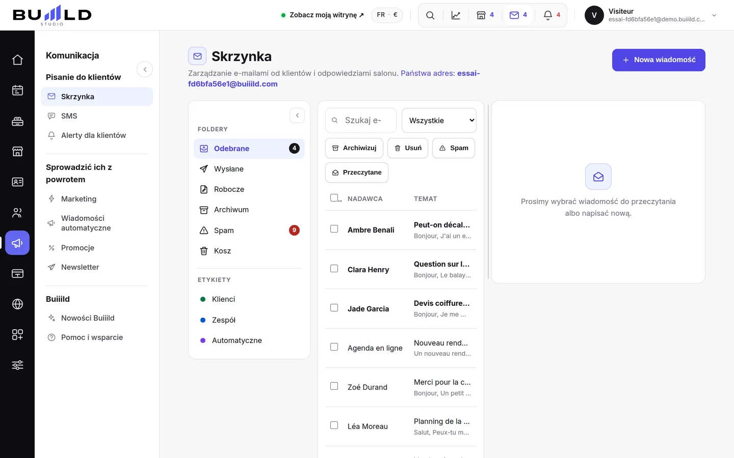The image size is (734, 458).
Task: Click the Nowa wiadomość button
Action: click(x=659, y=60)
